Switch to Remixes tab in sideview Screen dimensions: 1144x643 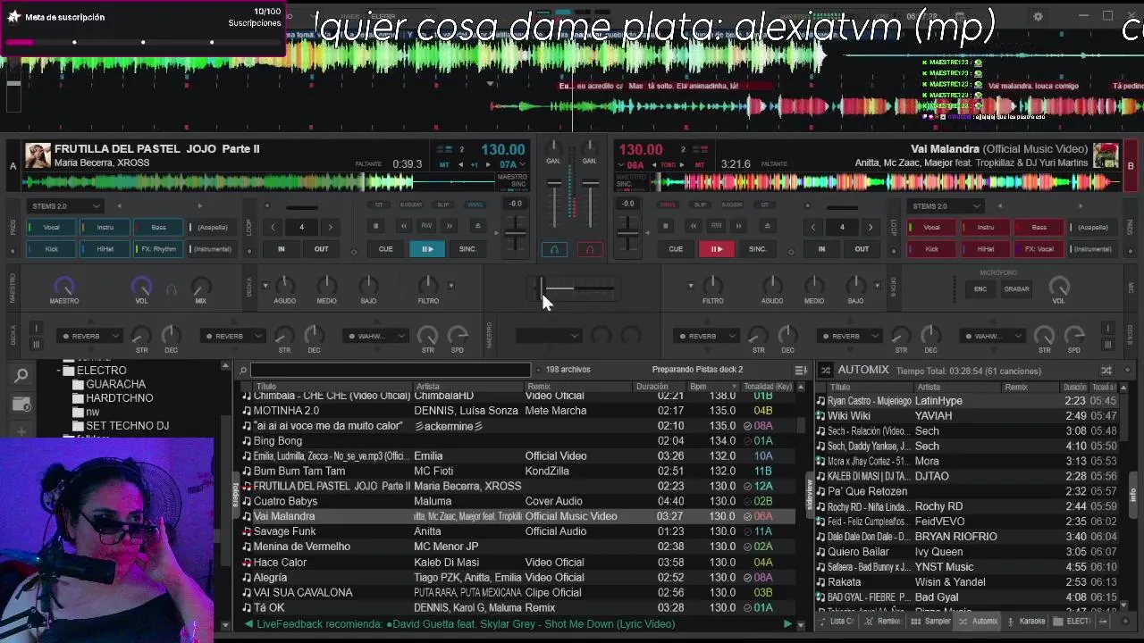tap(883, 622)
